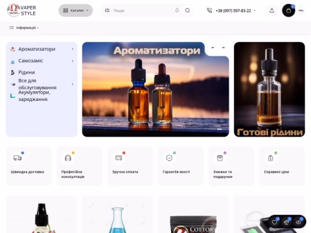Open the Ароматизатори banner image
The width and height of the screenshot is (311, 233).
click(155, 89)
